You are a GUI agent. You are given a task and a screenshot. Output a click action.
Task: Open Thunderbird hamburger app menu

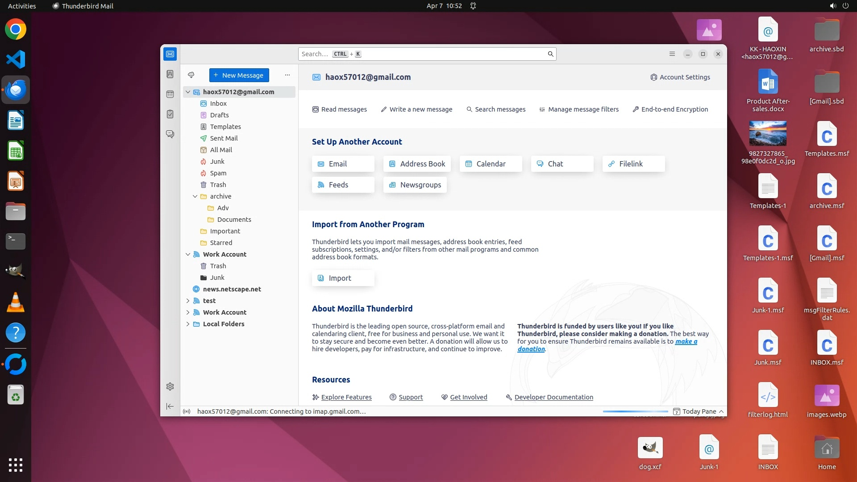[x=672, y=54]
